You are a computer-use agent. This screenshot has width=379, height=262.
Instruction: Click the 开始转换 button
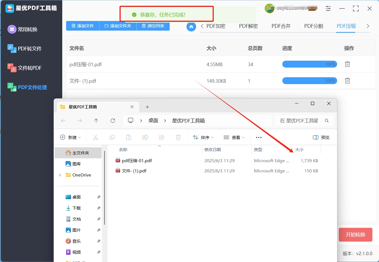[356, 235]
